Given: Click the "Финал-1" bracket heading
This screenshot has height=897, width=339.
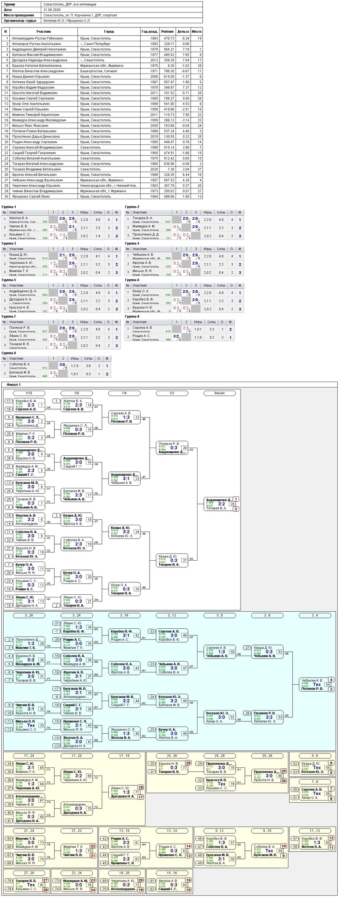Looking at the screenshot, I should pos(13,385).
